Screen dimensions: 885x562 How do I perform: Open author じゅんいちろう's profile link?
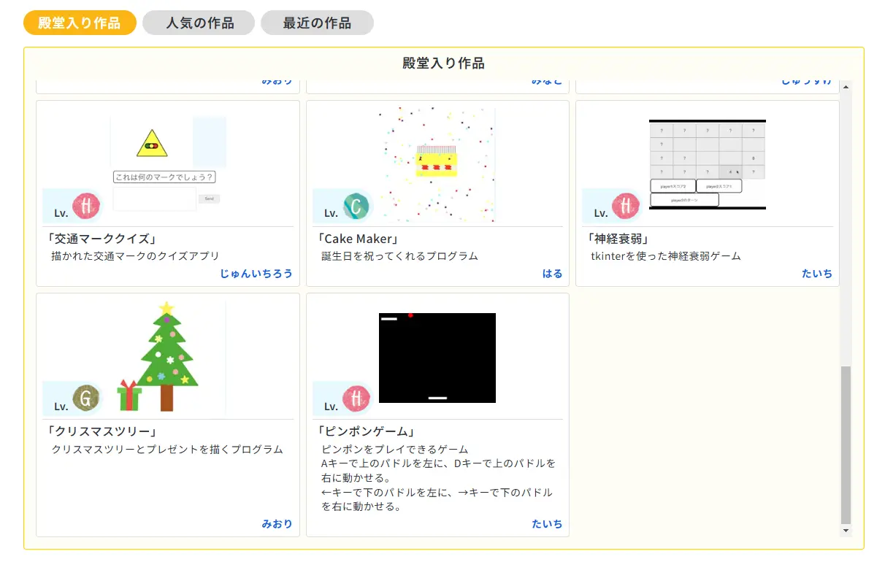[256, 274]
